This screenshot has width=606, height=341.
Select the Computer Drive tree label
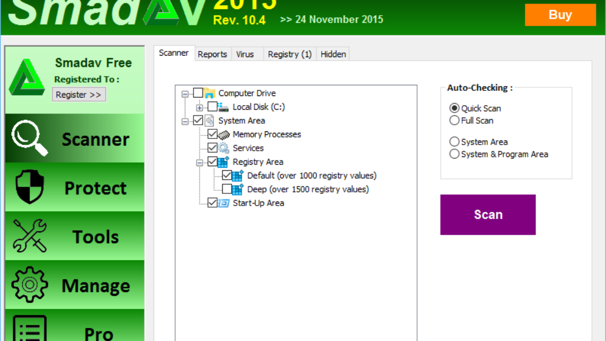(247, 93)
